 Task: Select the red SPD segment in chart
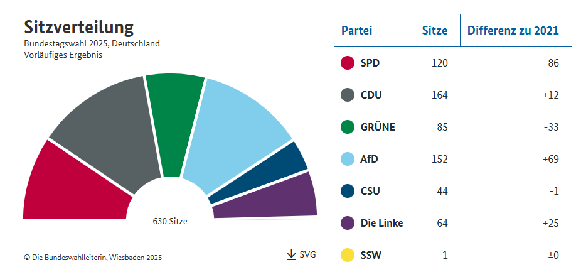[x=69, y=185]
